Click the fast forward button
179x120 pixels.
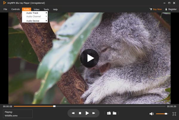[x=94, y=113]
